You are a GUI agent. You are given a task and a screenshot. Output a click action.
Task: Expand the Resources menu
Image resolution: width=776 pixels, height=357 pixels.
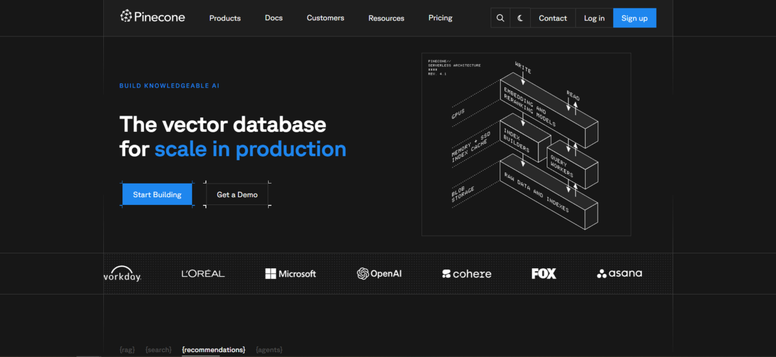(386, 18)
